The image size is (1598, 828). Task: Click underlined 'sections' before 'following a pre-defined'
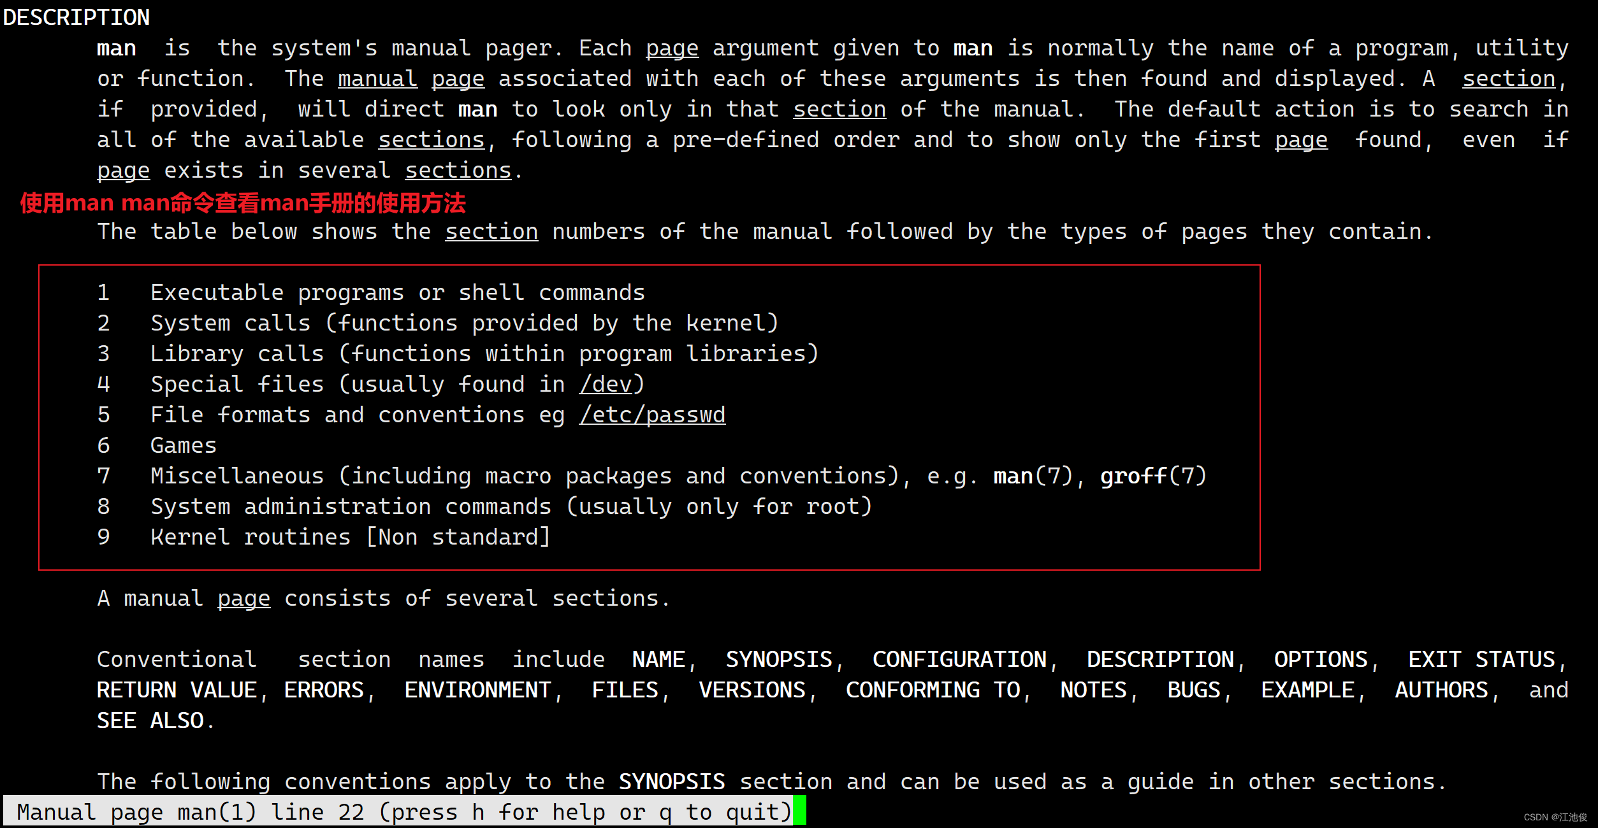pos(432,139)
